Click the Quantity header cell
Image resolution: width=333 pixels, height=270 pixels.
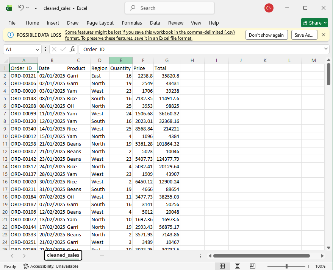[x=120, y=68]
